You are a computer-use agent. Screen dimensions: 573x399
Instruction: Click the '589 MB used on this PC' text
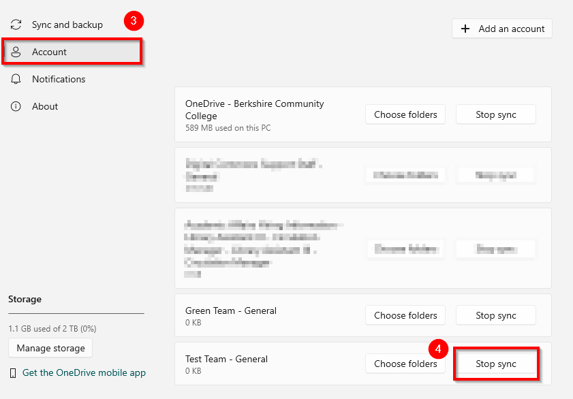click(x=228, y=128)
